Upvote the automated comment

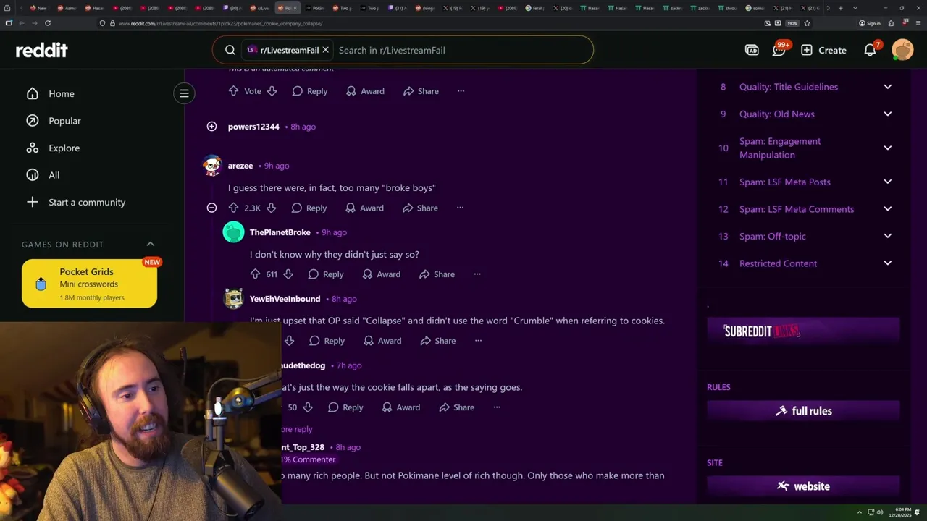[x=233, y=91]
